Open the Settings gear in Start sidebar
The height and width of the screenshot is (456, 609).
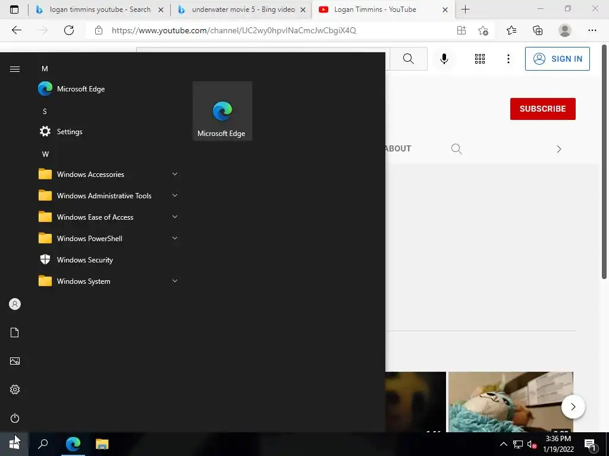click(x=15, y=389)
